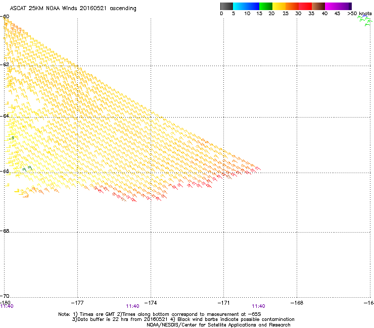Click the -64 latitude label
The width and height of the screenshot is (374, 328).
[5, 116]
